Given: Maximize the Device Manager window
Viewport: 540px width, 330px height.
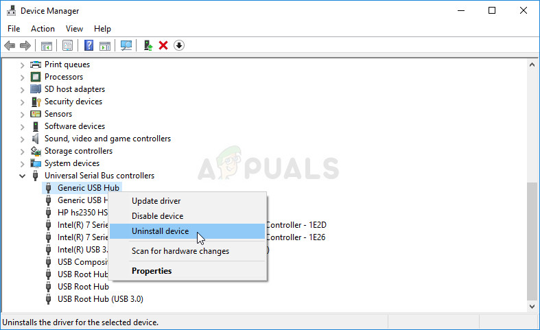Looking at the screenshot, I should click(x=492, y=11).
